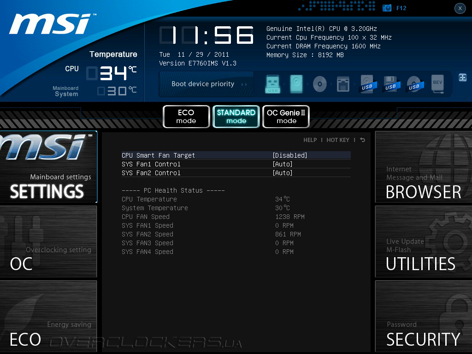Click the System Temperature 30°C status row
The height and width of the screenshot is (354, 472).
point(206,208)
